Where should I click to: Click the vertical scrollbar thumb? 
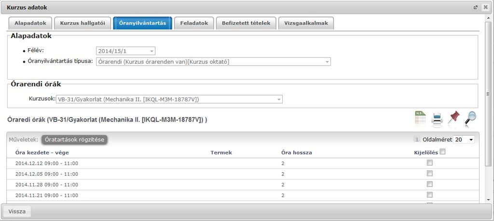coord(488,93)
